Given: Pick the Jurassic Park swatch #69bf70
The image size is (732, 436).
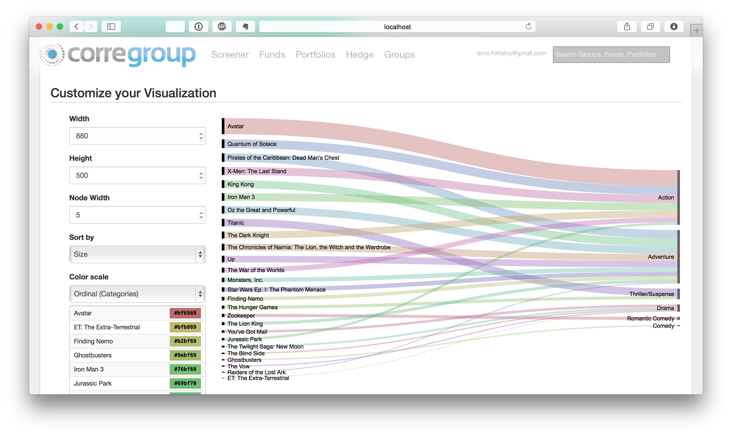Looking at the screenshot, I should (185, 383).
